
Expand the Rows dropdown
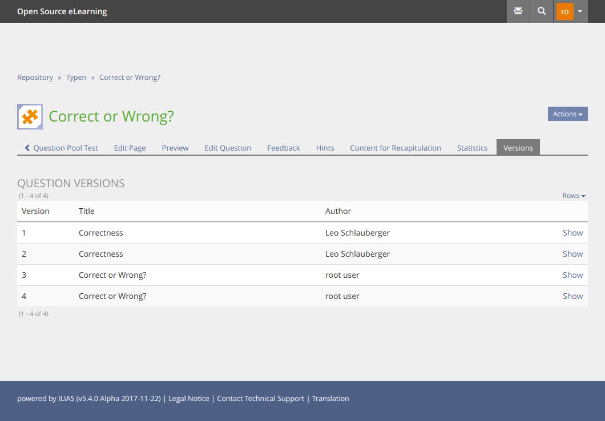574,196
